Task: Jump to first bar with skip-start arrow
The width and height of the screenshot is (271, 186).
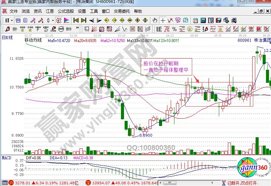Action: (x=76, y=20)
